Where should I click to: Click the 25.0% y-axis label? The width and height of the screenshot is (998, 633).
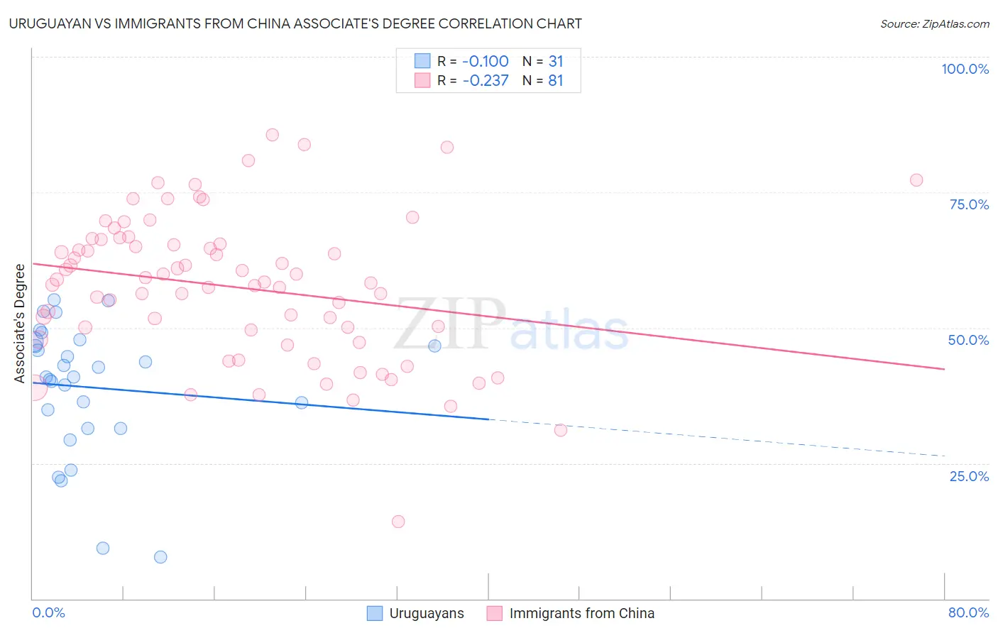coord(969,476)
